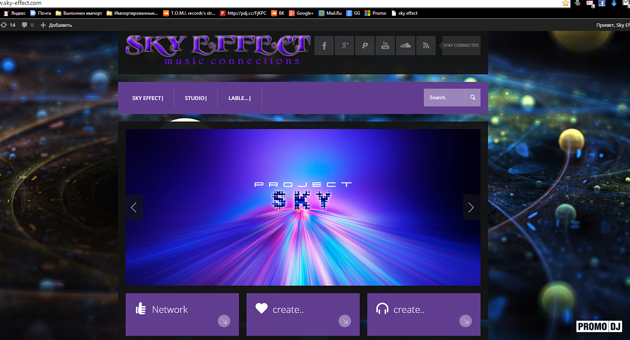Click the Добавить admin bar item

click(x=57, y=25)
